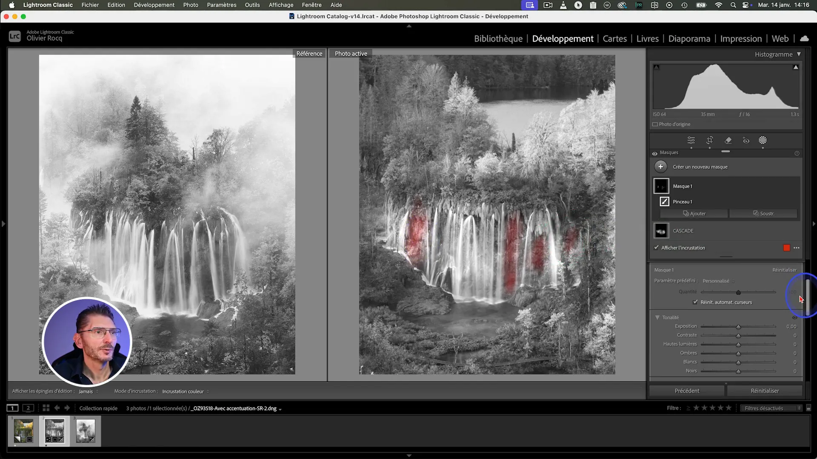Click the Soustr. button under Pinceau 1
The image size is (817, 459).
763,213
